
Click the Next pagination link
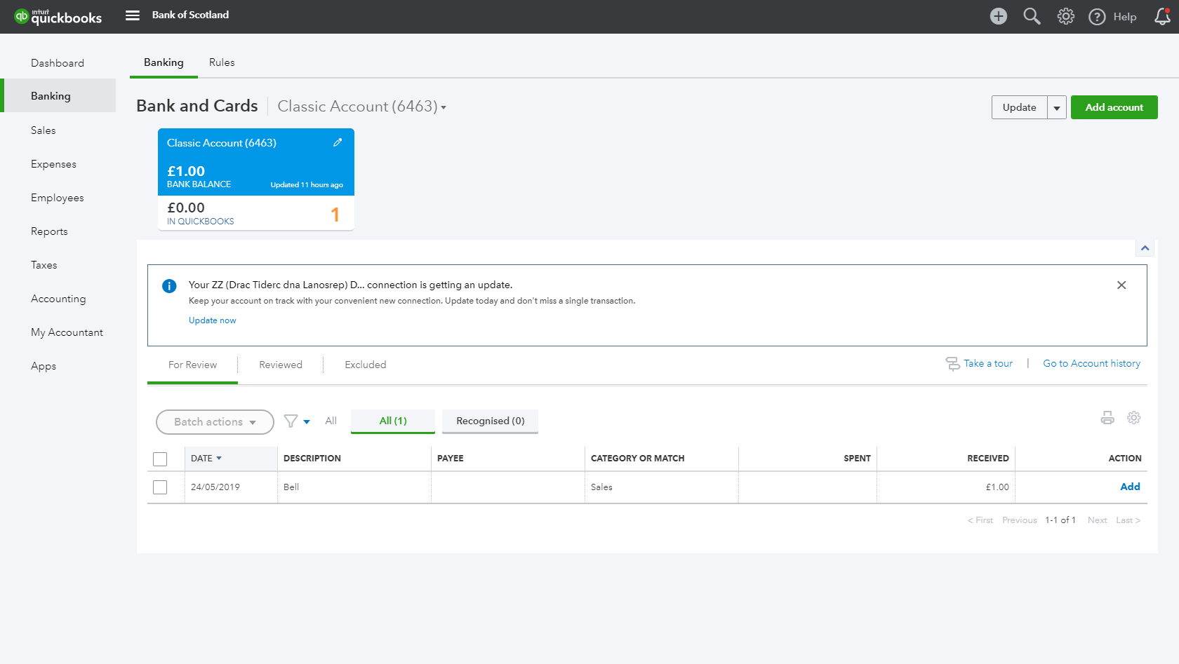[1097, 520]
